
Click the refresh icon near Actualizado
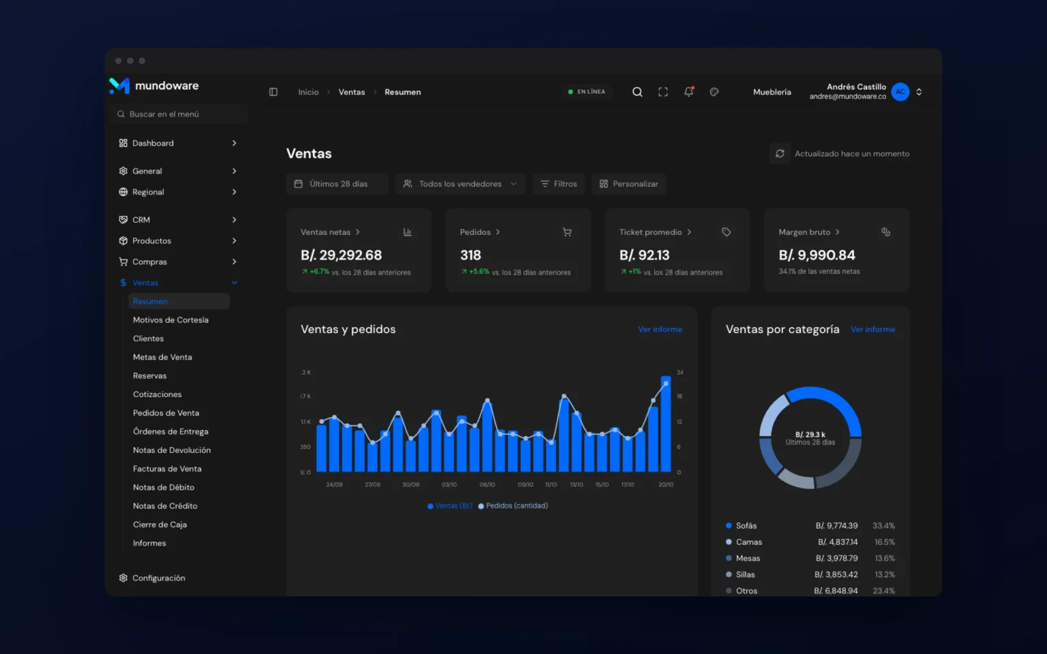coord(780,154)
